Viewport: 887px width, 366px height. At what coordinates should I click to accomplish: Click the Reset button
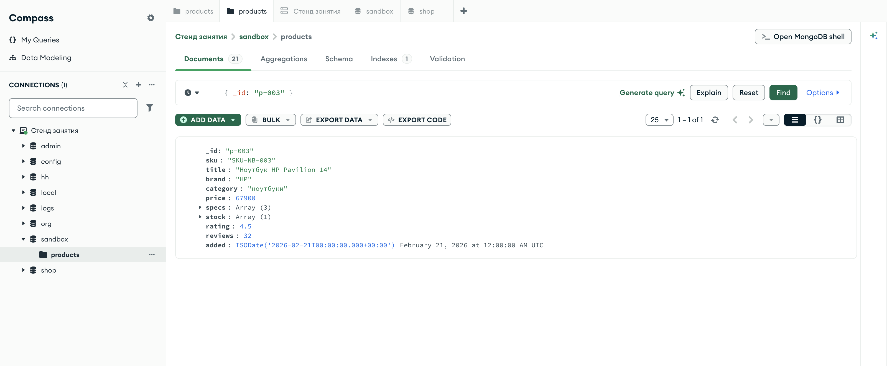pos(749,93)
